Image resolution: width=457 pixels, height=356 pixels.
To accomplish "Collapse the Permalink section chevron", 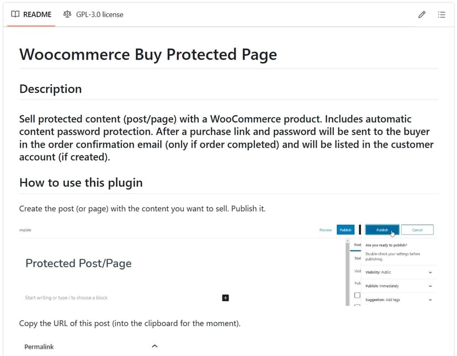I will (155, 346).
